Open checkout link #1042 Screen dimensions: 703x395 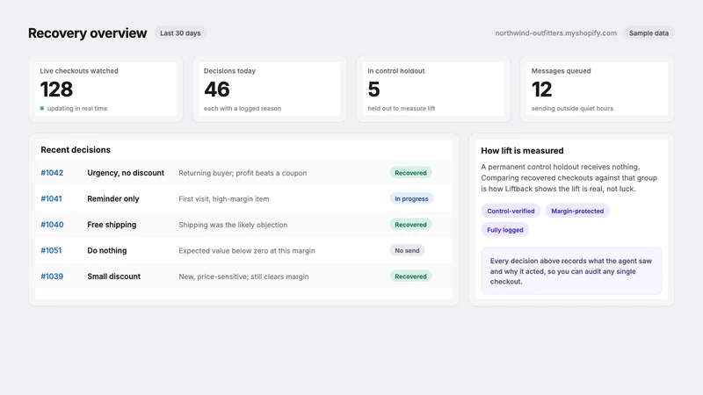coord(52,173)
